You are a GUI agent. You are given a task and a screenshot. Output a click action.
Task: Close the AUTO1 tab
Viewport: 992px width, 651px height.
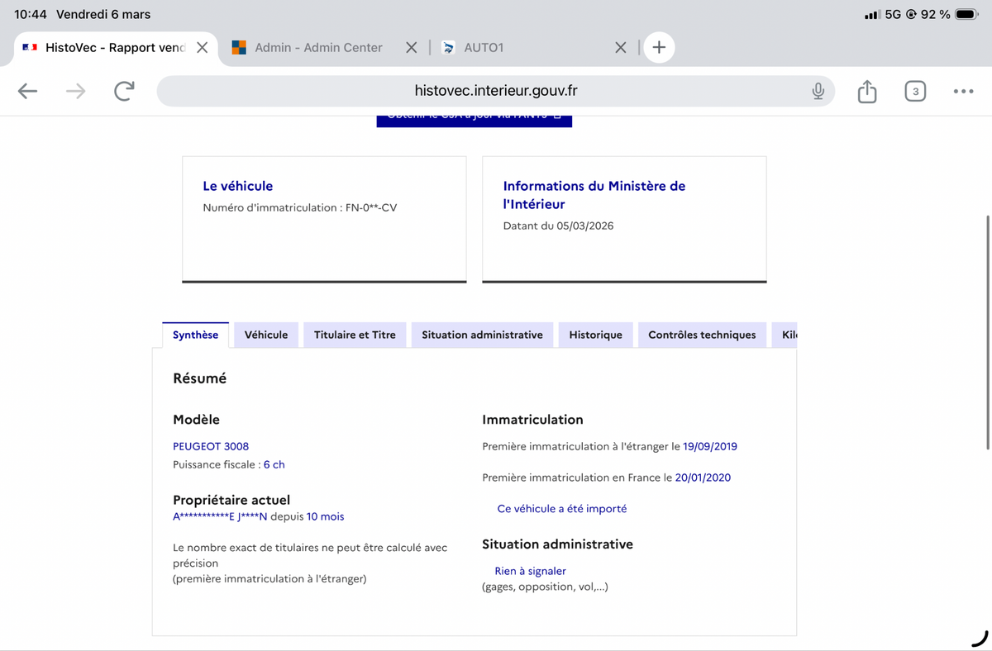coord(621,47)
